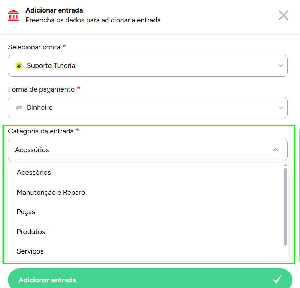300x288 pixels.
Task: Choose Manutenção e Reparo option
Action: click(51, 192)
